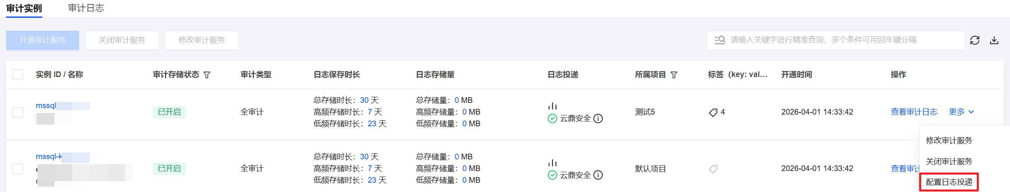Click the log delivery chart icon in the first row
This screenshot has height=192, width=1010.
(x=553, y=106)
